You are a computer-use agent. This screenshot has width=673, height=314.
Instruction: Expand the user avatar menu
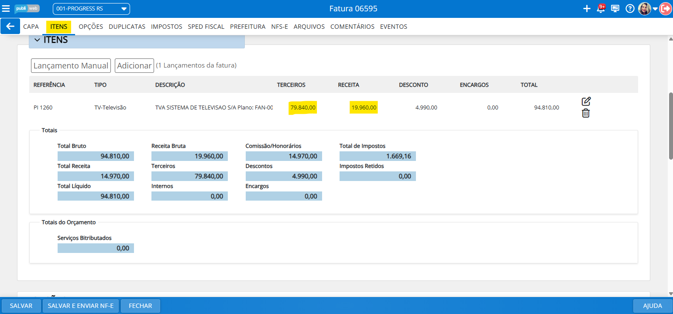(x=655, y=9)
